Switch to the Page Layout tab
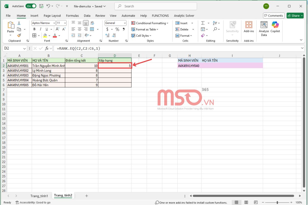The height and width of the screenshot is (205, 308). (x=52, y=16)
